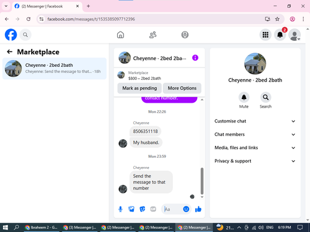Click the ENG language indicator

click(270, 228)
